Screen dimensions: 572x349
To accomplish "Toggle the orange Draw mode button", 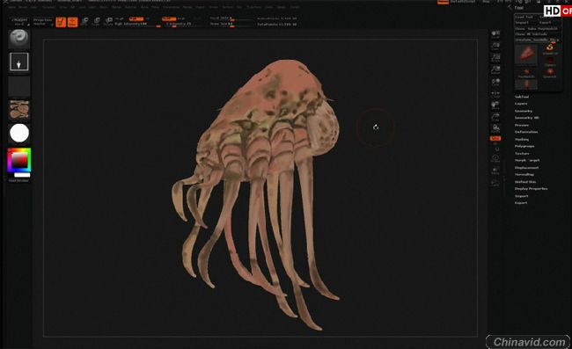I will click(72, 22).
